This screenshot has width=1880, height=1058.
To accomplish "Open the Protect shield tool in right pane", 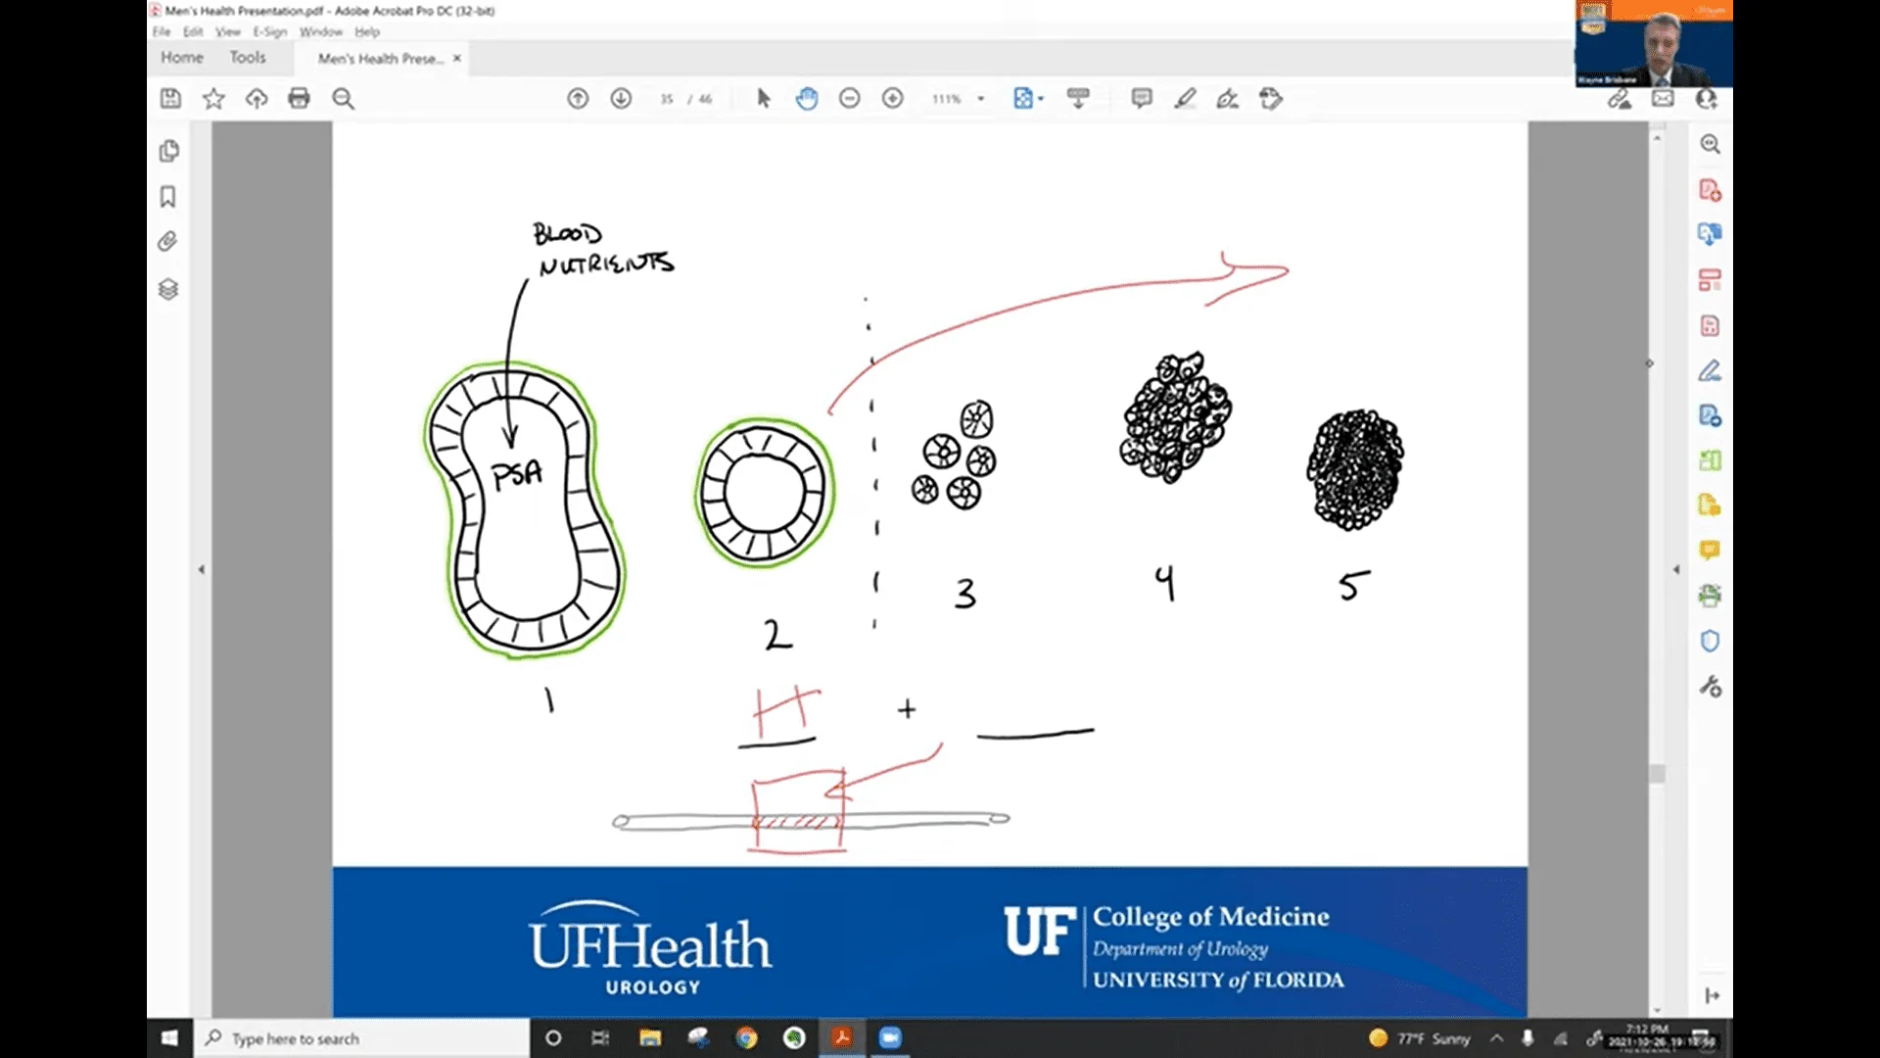I will [1710, 641].
